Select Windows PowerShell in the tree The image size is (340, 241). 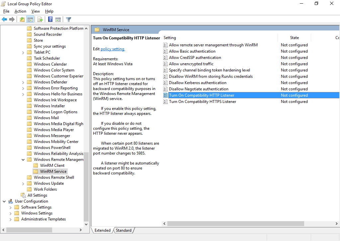click(52, 148)
